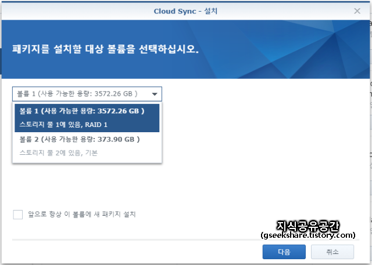This screenshot has width=372, height=265.
Task: Cancel installation with the 취소 button
Action: [332, 252]
